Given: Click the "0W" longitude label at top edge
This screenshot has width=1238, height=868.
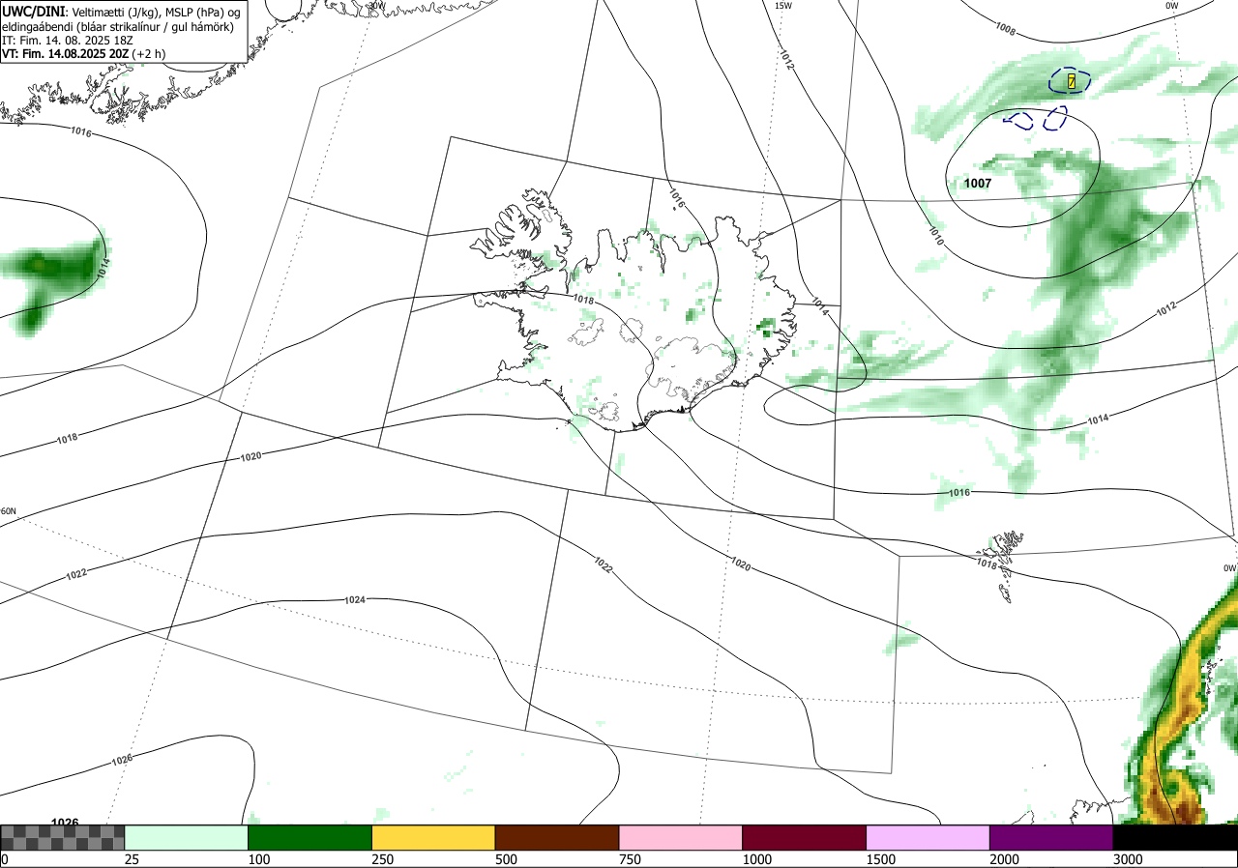Looking at the screenshot, I should (1172, 6).
